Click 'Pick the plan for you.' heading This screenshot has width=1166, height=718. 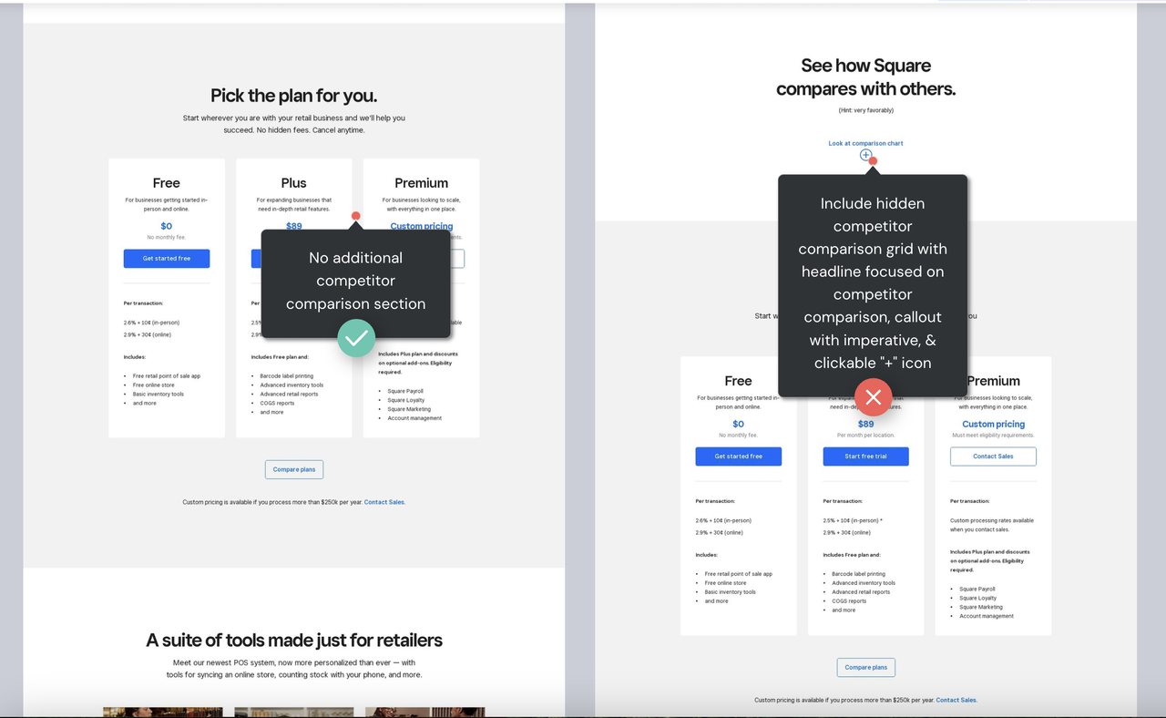pyautogui.click(x=293, y=96)
